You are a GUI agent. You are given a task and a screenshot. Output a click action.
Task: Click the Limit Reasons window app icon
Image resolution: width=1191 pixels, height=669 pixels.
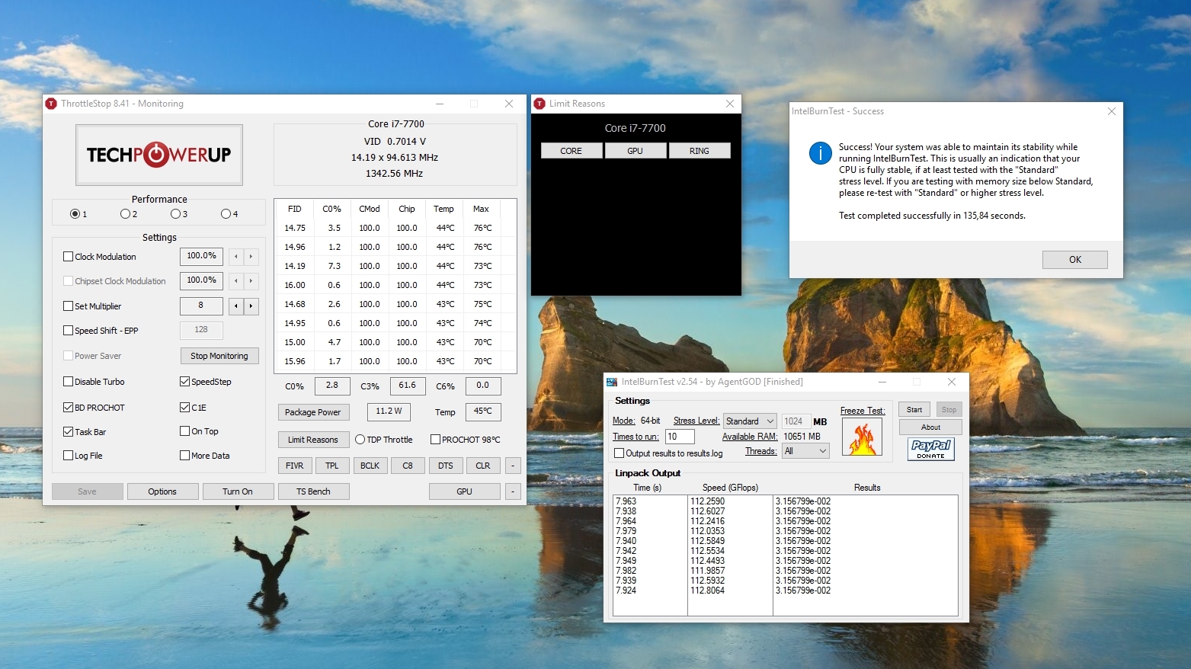(539, 104)
